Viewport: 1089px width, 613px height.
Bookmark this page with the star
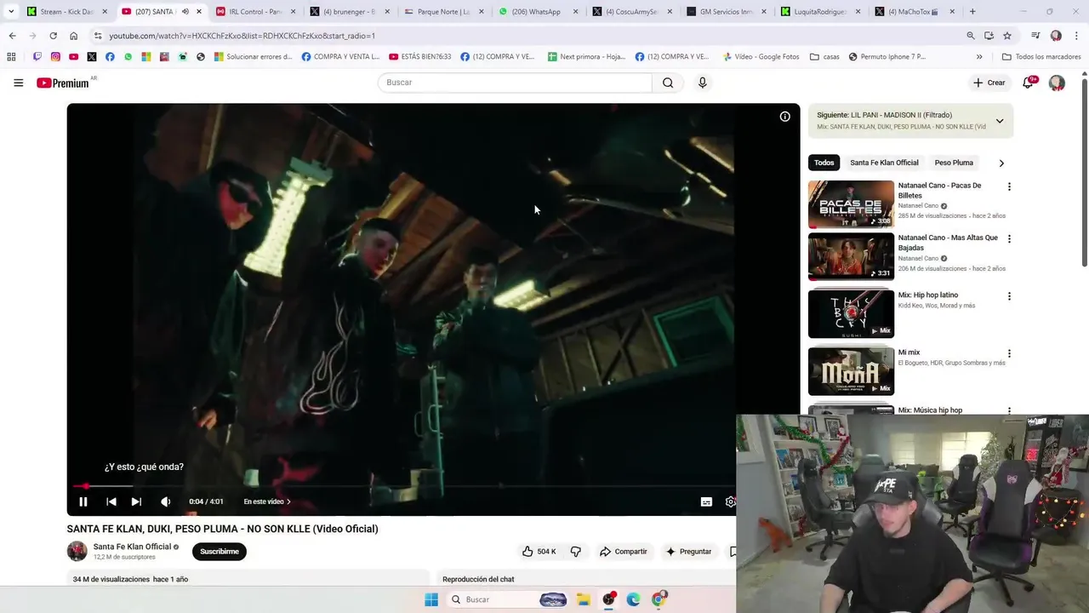pos(1007,36)
